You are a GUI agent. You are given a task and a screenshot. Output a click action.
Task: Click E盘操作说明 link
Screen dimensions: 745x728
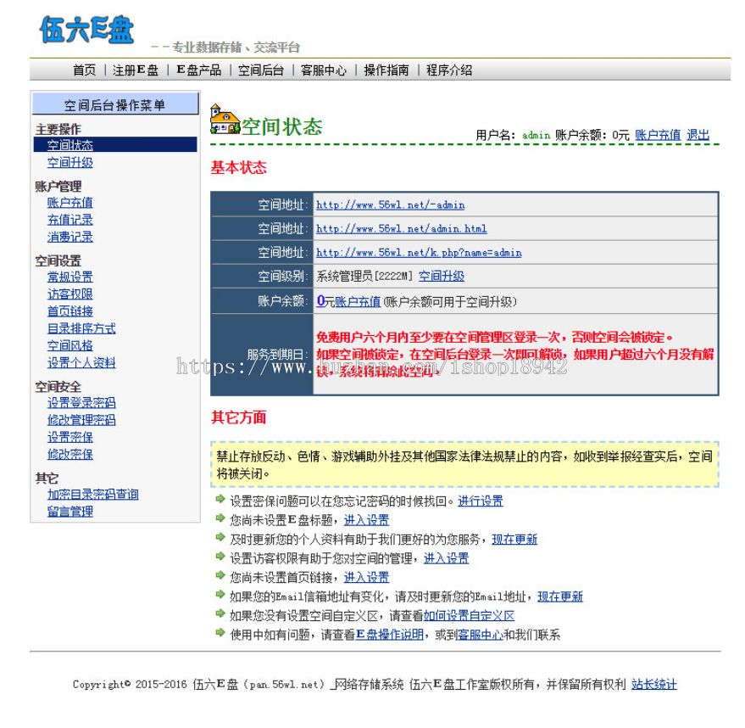[x=390, y=635]
